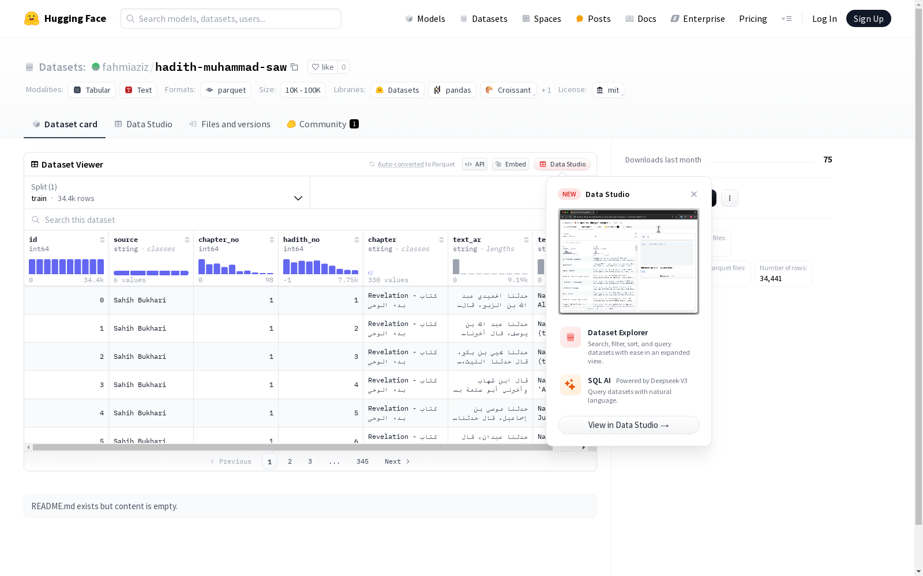Click the id column histogram

(x=66, y=267)
